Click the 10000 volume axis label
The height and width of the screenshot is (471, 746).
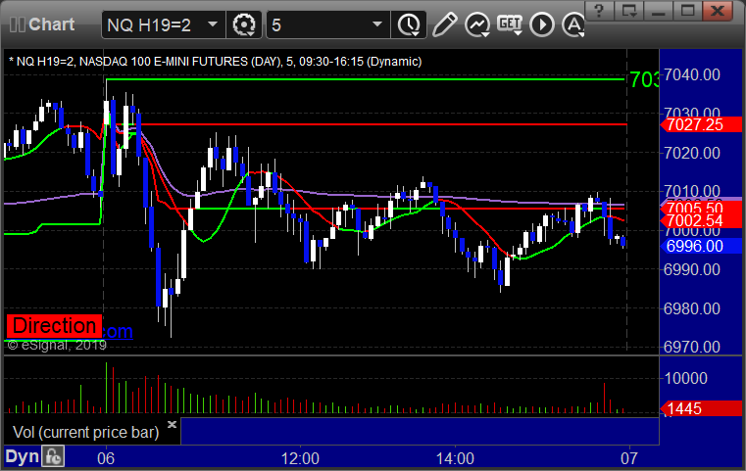pos(685,378)
